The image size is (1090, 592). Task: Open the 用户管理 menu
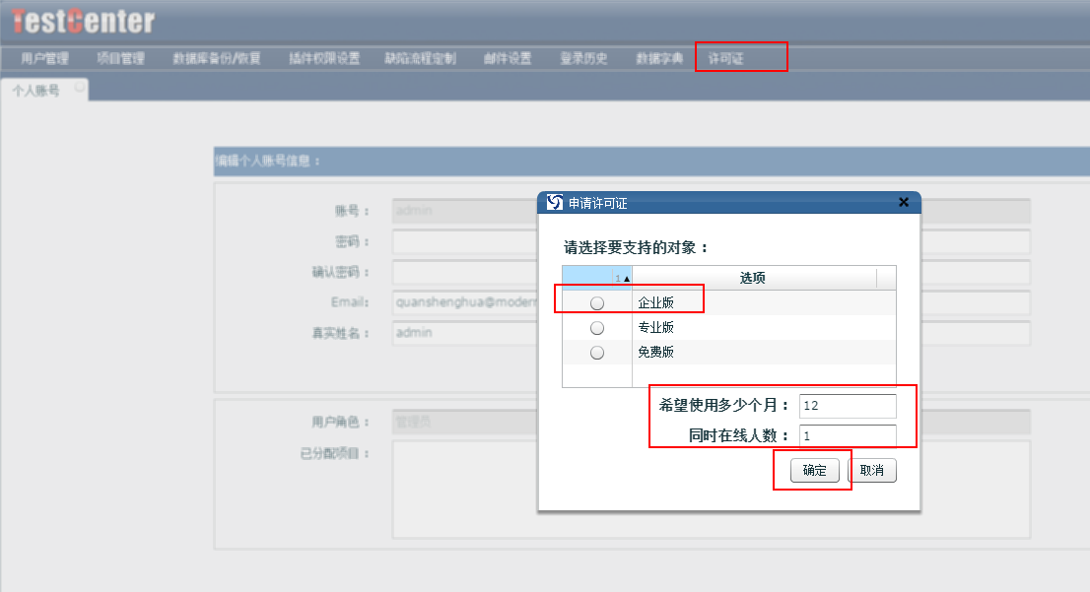pyautogui.click(x=44, y=58)
